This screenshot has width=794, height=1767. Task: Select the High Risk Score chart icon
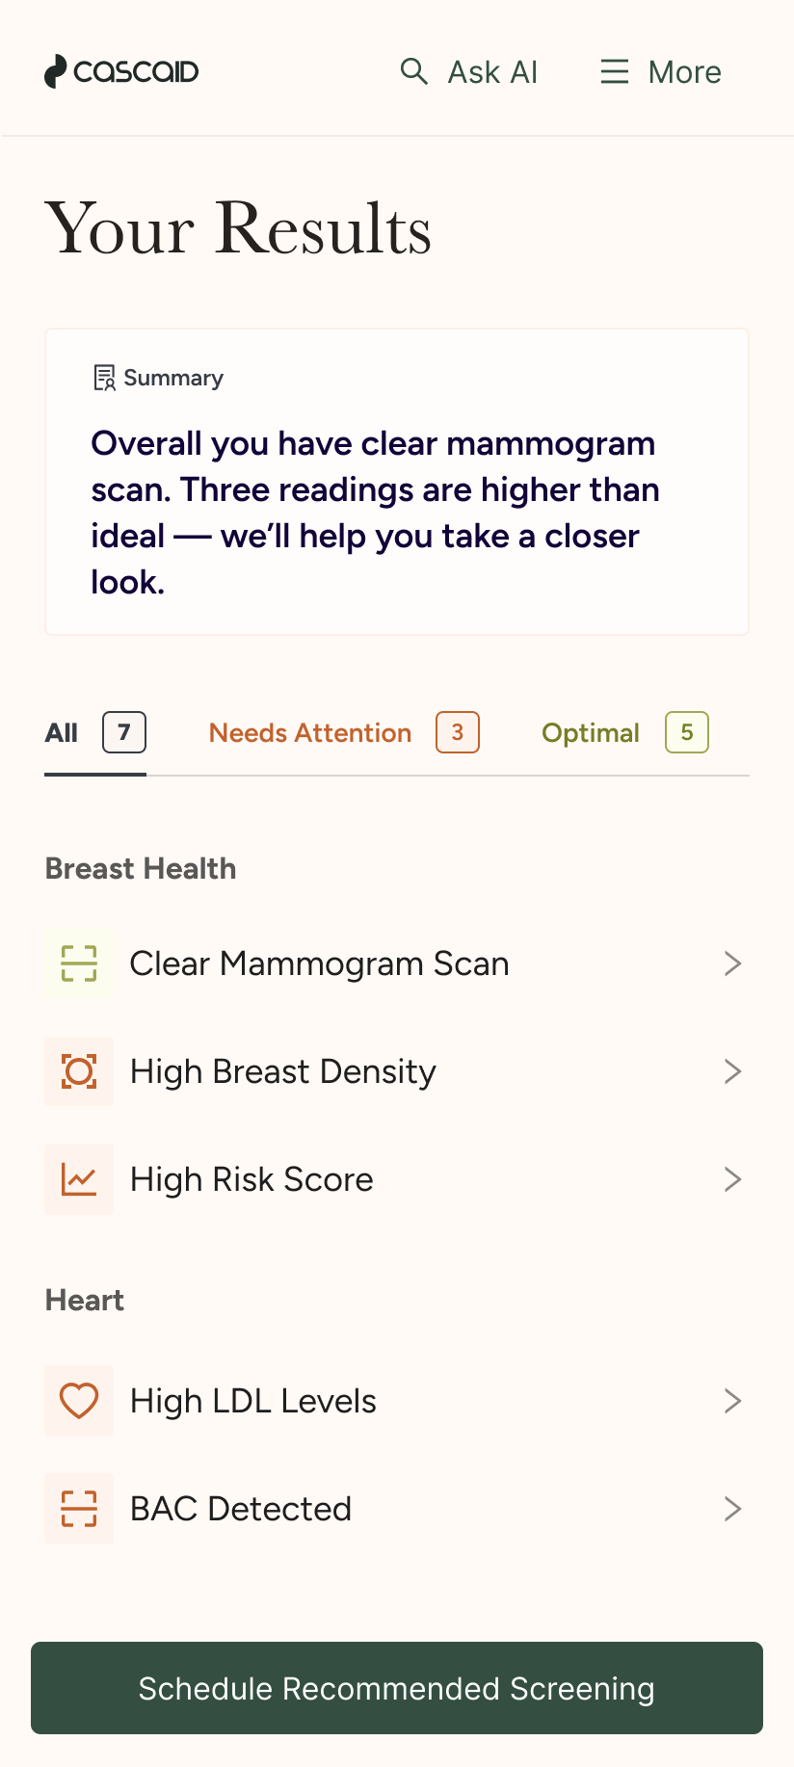(79, 1178)
